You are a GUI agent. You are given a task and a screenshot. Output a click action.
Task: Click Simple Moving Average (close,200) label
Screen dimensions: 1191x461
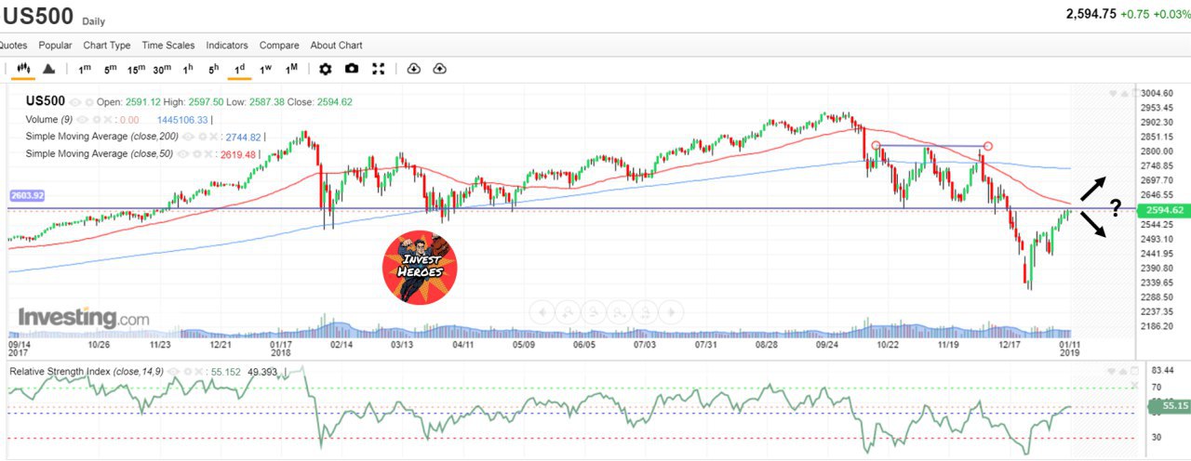[x=102, y=137]
